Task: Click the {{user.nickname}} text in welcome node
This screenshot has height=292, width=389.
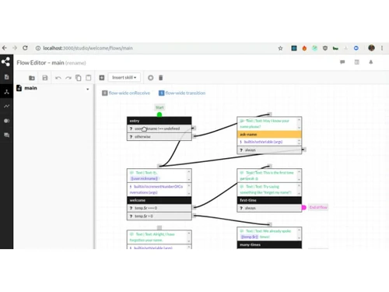Action: tap(144, 178)
